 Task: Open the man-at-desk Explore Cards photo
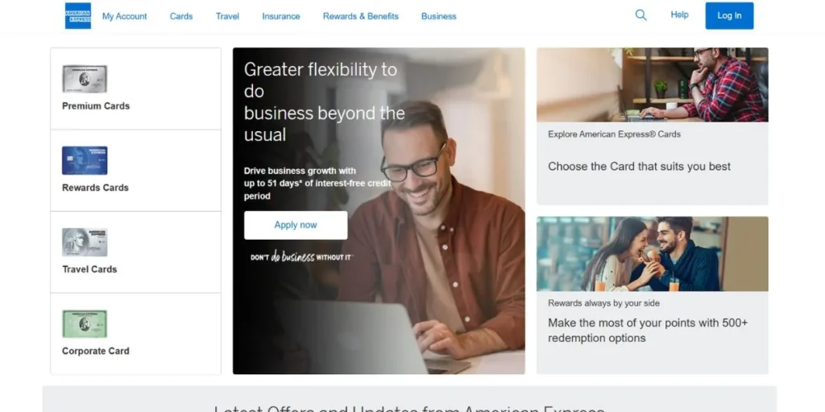pos(653,85)
